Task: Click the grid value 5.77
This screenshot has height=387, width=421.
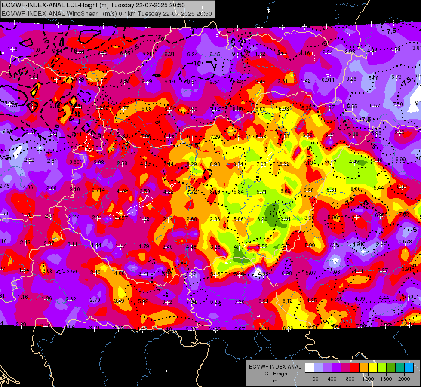Action: point(123,108)
